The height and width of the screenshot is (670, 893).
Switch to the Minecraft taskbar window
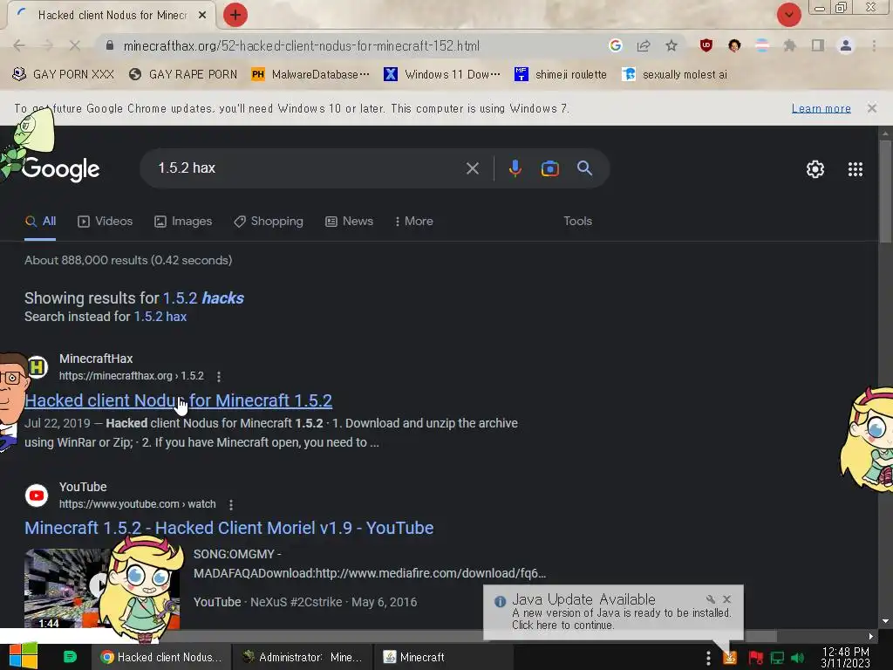[x=444, y=658]
